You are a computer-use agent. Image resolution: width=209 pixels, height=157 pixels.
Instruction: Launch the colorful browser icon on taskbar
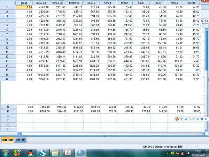coord(17,153)
